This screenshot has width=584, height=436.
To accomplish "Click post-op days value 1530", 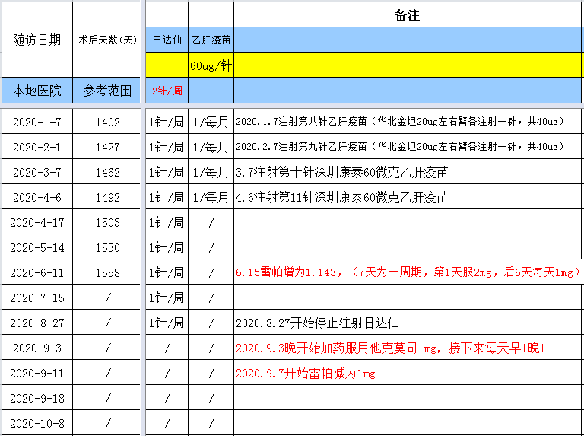I will pos(107,247).
